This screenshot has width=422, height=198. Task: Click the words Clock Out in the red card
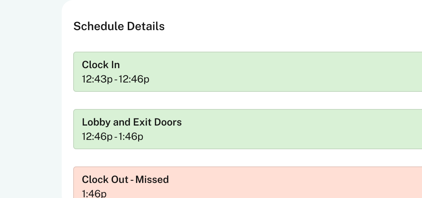click(x=105, y=179)
